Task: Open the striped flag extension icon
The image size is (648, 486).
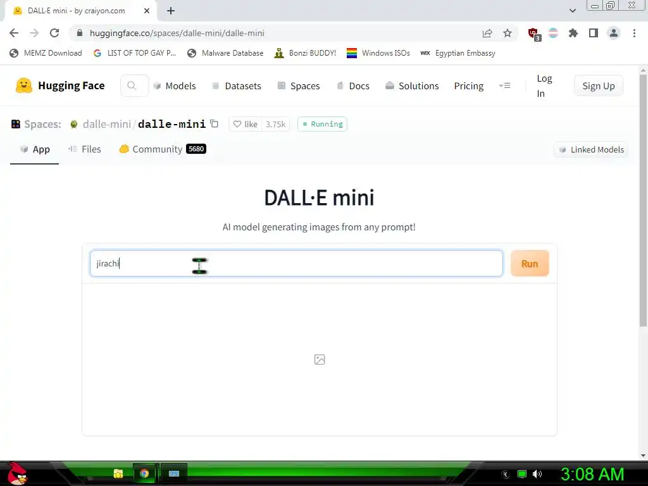Action: [553, 33]
